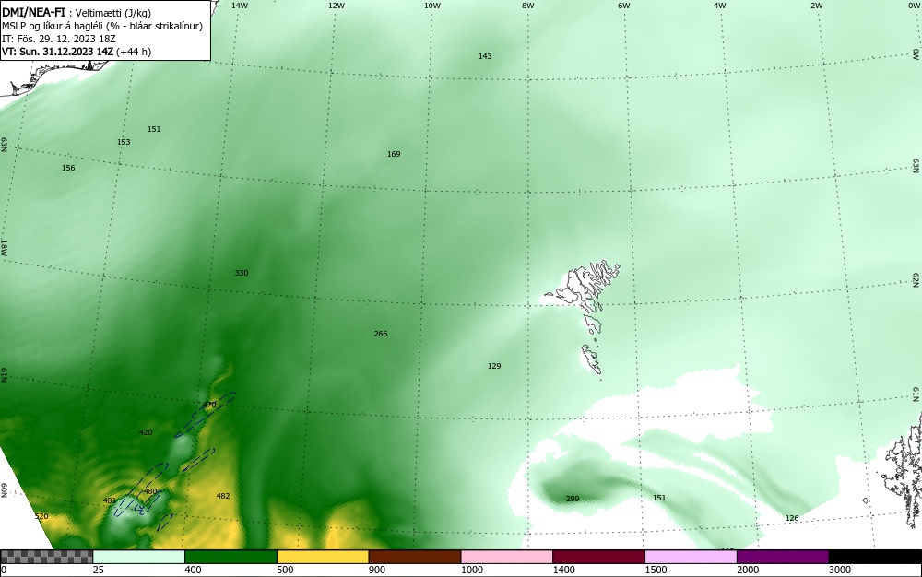This screenshot has width=922, height=577.
Task: Click the 6W longitude label
Action: tap(624, 6)
